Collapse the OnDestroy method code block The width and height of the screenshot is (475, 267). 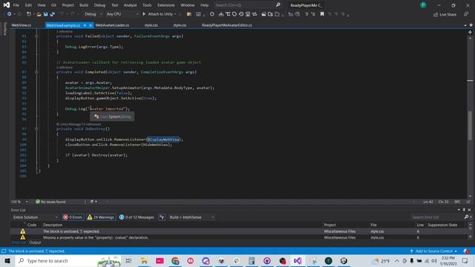36,129
